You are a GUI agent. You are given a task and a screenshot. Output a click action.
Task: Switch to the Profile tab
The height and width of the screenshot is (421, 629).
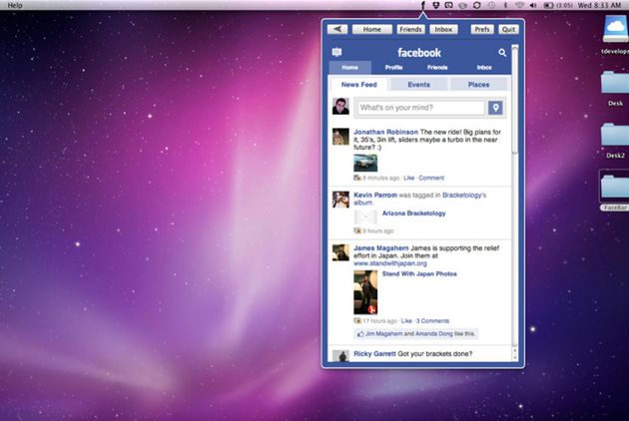(393, 68)
